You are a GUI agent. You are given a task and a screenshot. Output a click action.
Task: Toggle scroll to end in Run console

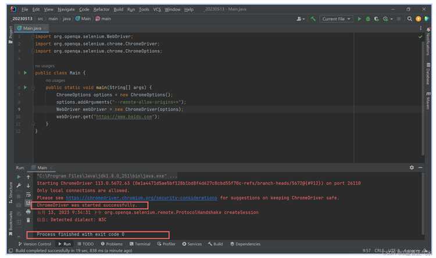click(28, 203)
